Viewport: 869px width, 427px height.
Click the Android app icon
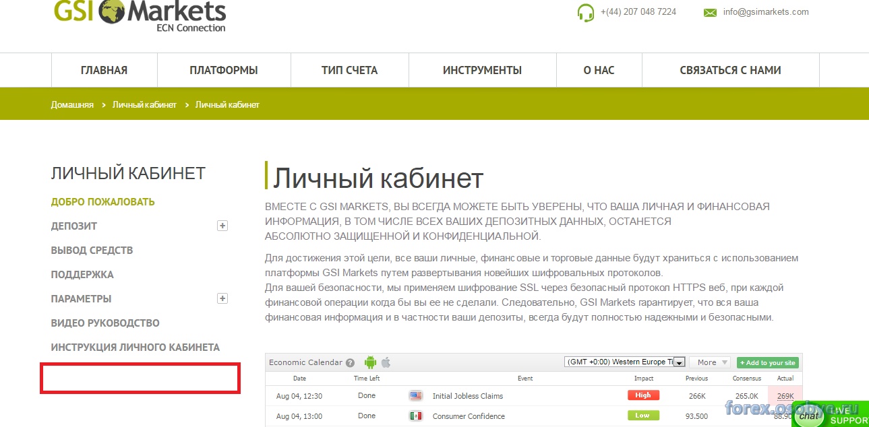[370, 362]
